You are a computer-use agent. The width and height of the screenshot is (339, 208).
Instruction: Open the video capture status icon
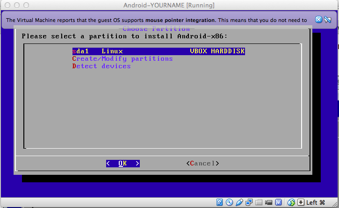[268, 202]
